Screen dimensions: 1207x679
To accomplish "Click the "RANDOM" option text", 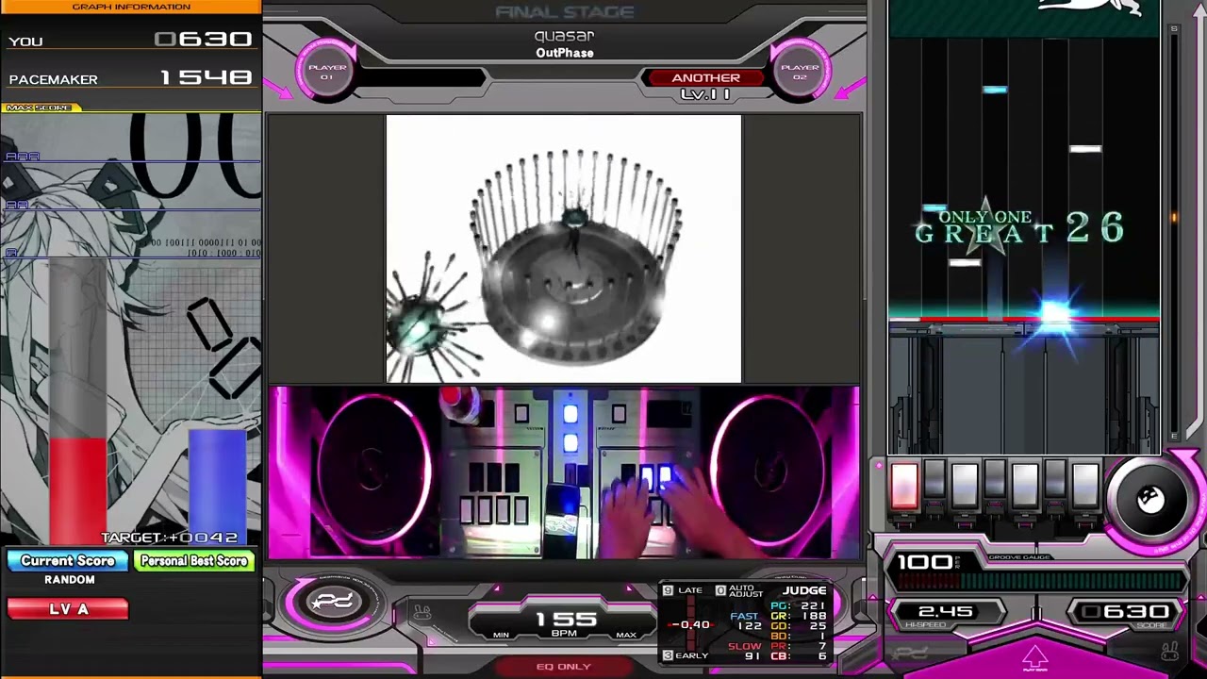I will point(69,580).
